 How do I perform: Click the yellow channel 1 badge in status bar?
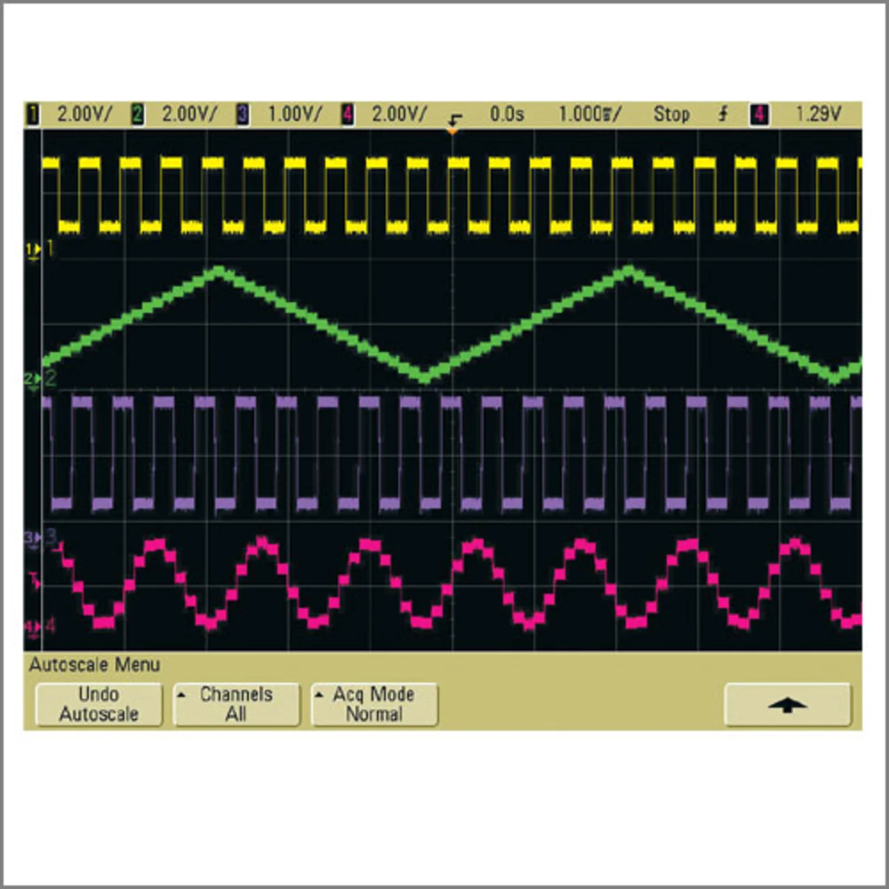tap(33, 114)
